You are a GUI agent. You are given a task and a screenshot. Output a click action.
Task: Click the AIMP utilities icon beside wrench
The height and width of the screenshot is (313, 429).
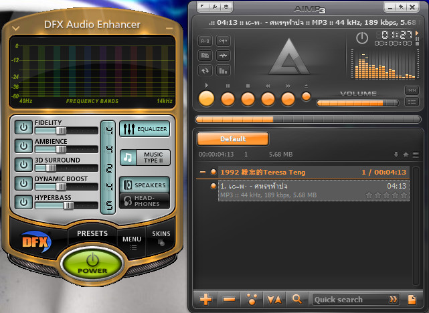226,7
